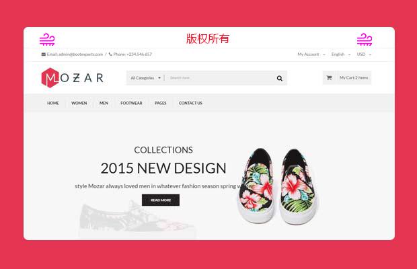417x269 pixels.
Task: Click the shopping cart icon
Action: click(x=329, y=77)
